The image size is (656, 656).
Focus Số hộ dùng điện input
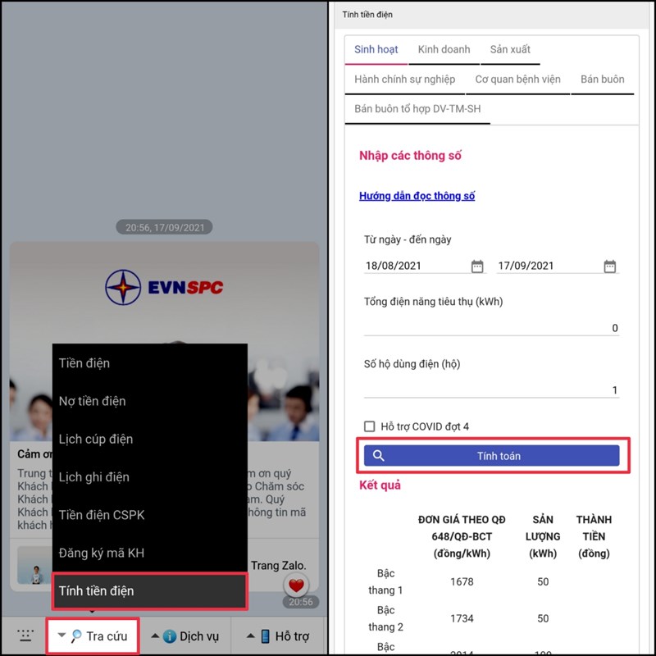pyautogui.click(x=491, y=390)
